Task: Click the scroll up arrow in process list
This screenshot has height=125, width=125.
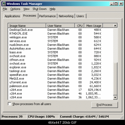Action: [115, 25]
